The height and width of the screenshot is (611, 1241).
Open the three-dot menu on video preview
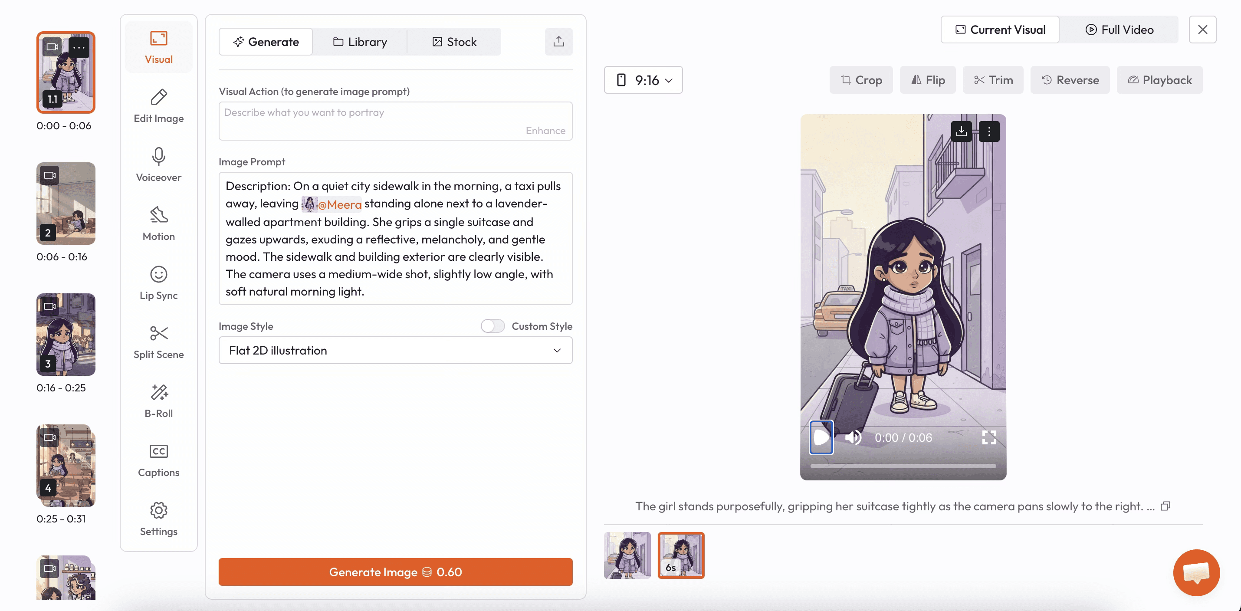(989, 131)
